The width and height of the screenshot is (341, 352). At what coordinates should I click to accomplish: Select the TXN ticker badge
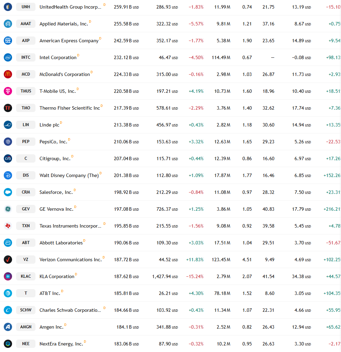pos(26,225)
